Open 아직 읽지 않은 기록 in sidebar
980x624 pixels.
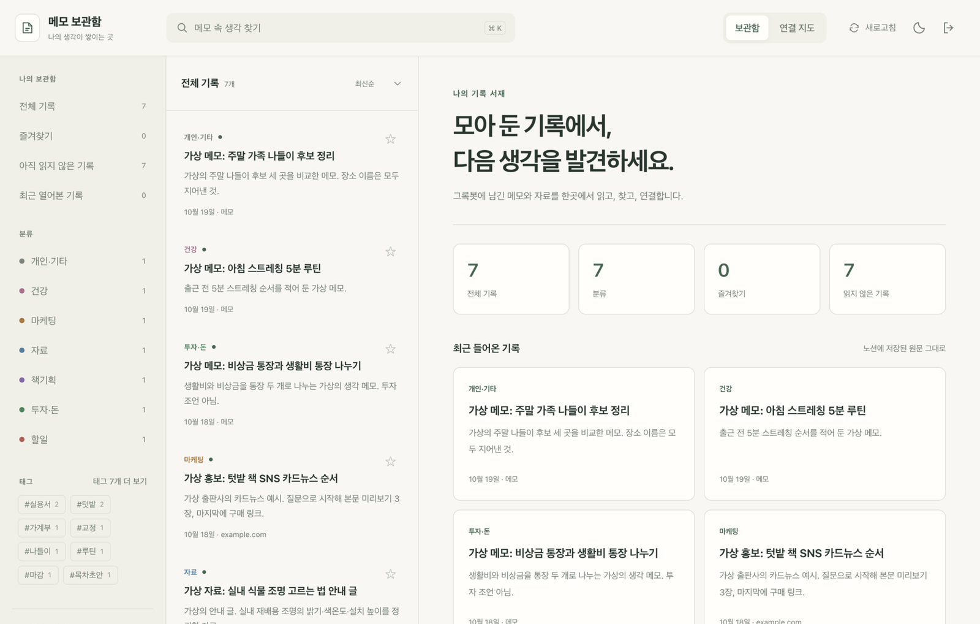coord(83,166)
